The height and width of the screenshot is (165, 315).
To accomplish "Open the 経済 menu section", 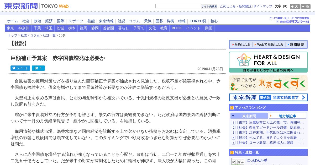I will click(49, 21).
